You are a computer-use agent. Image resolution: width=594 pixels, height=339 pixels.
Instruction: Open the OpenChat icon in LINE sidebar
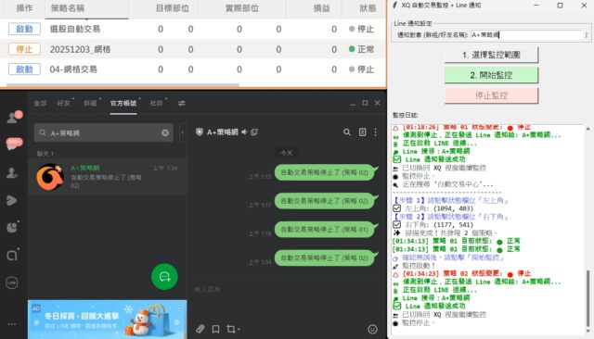point(12,255)
